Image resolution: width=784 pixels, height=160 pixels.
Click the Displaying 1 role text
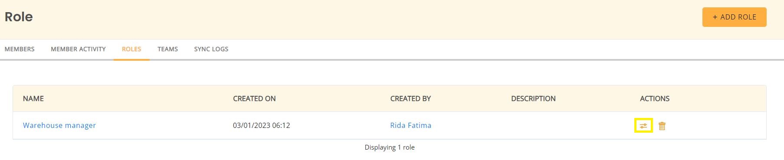tap(390, 147)
